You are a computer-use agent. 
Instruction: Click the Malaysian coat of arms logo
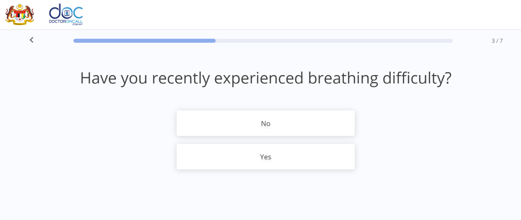pos(20,14)
